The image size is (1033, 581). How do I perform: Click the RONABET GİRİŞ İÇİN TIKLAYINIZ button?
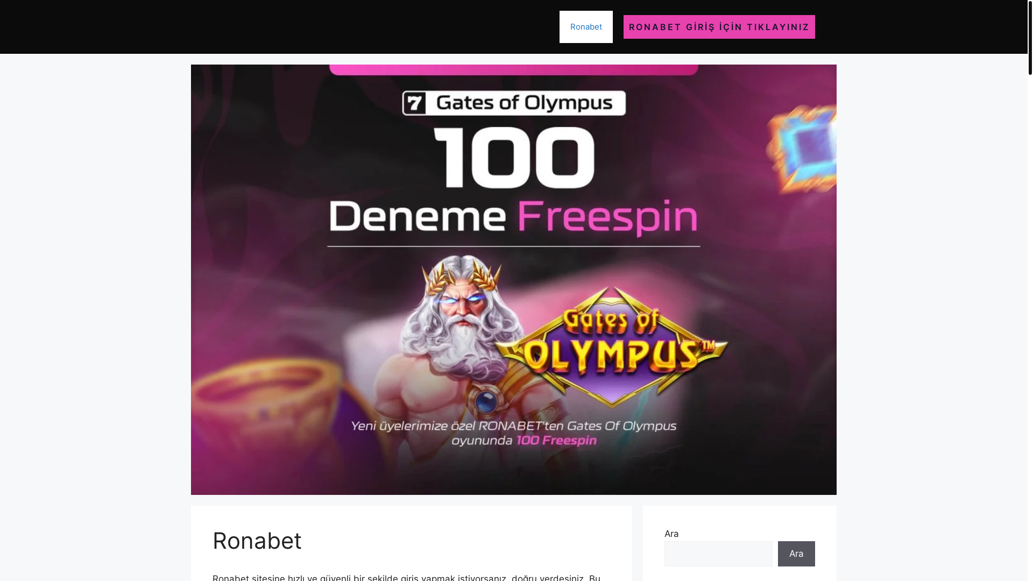pos(719,27)
